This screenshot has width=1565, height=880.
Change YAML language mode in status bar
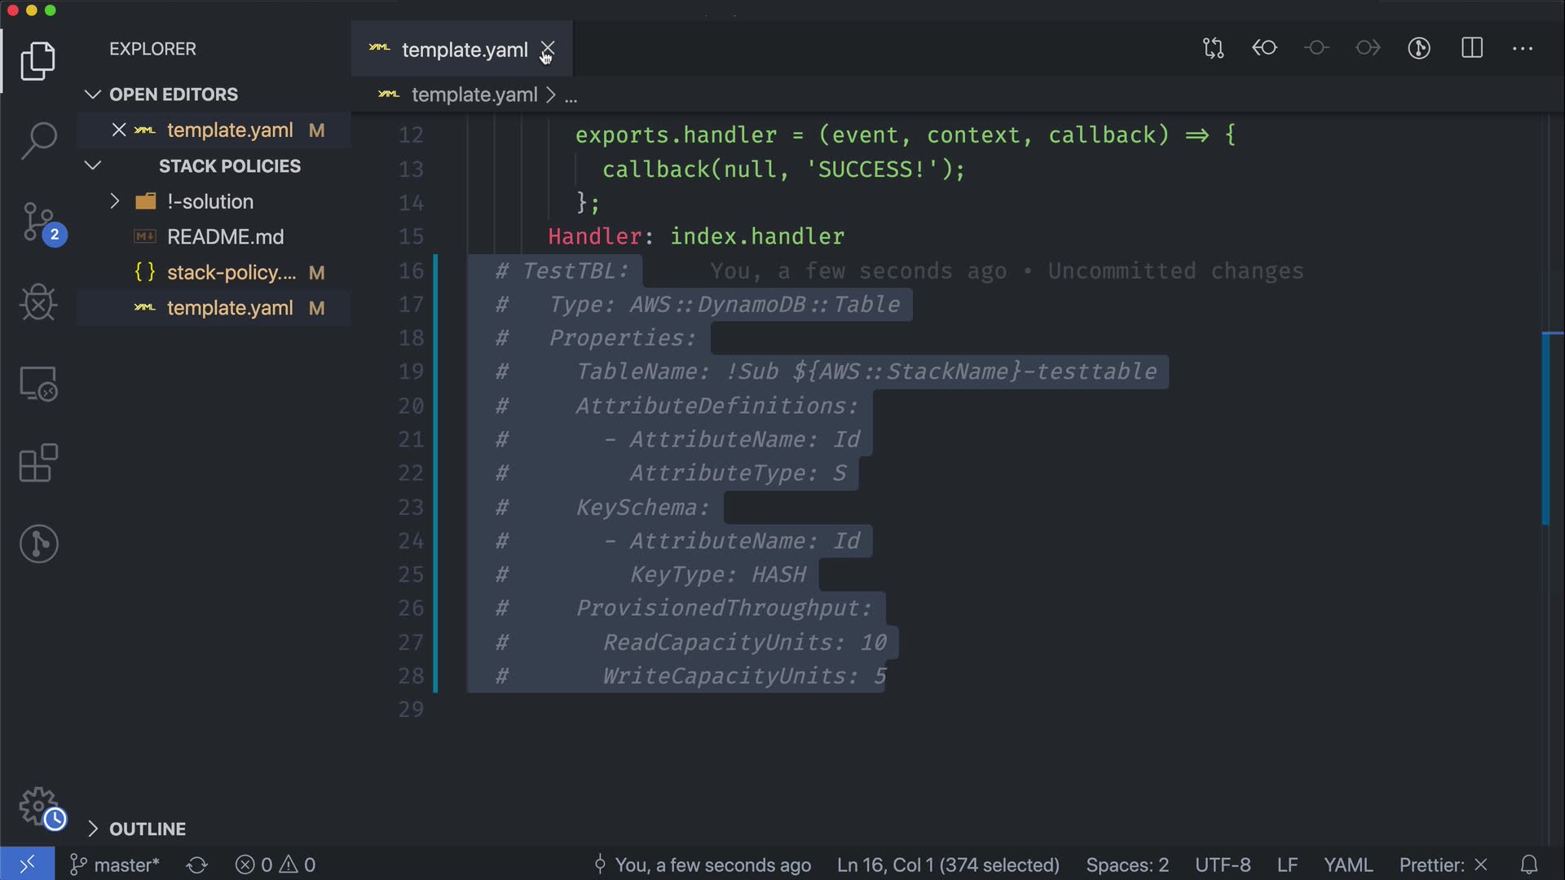1347,865
